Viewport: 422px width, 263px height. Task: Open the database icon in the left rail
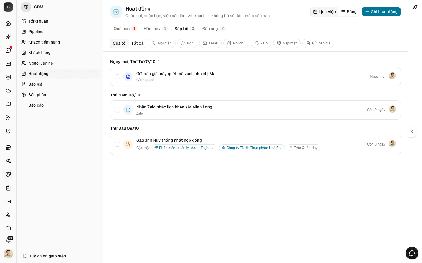(8, 77)
